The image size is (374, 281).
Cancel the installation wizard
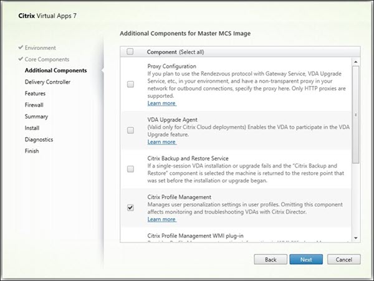(x=340, y=259)
